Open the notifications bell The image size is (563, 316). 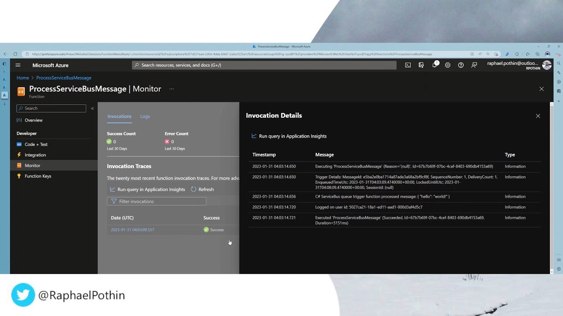point(435,65)
